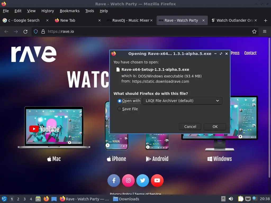Go back to the previous page
The height and width of the screenshot is (203, 271).
click(x=6, y=32)
